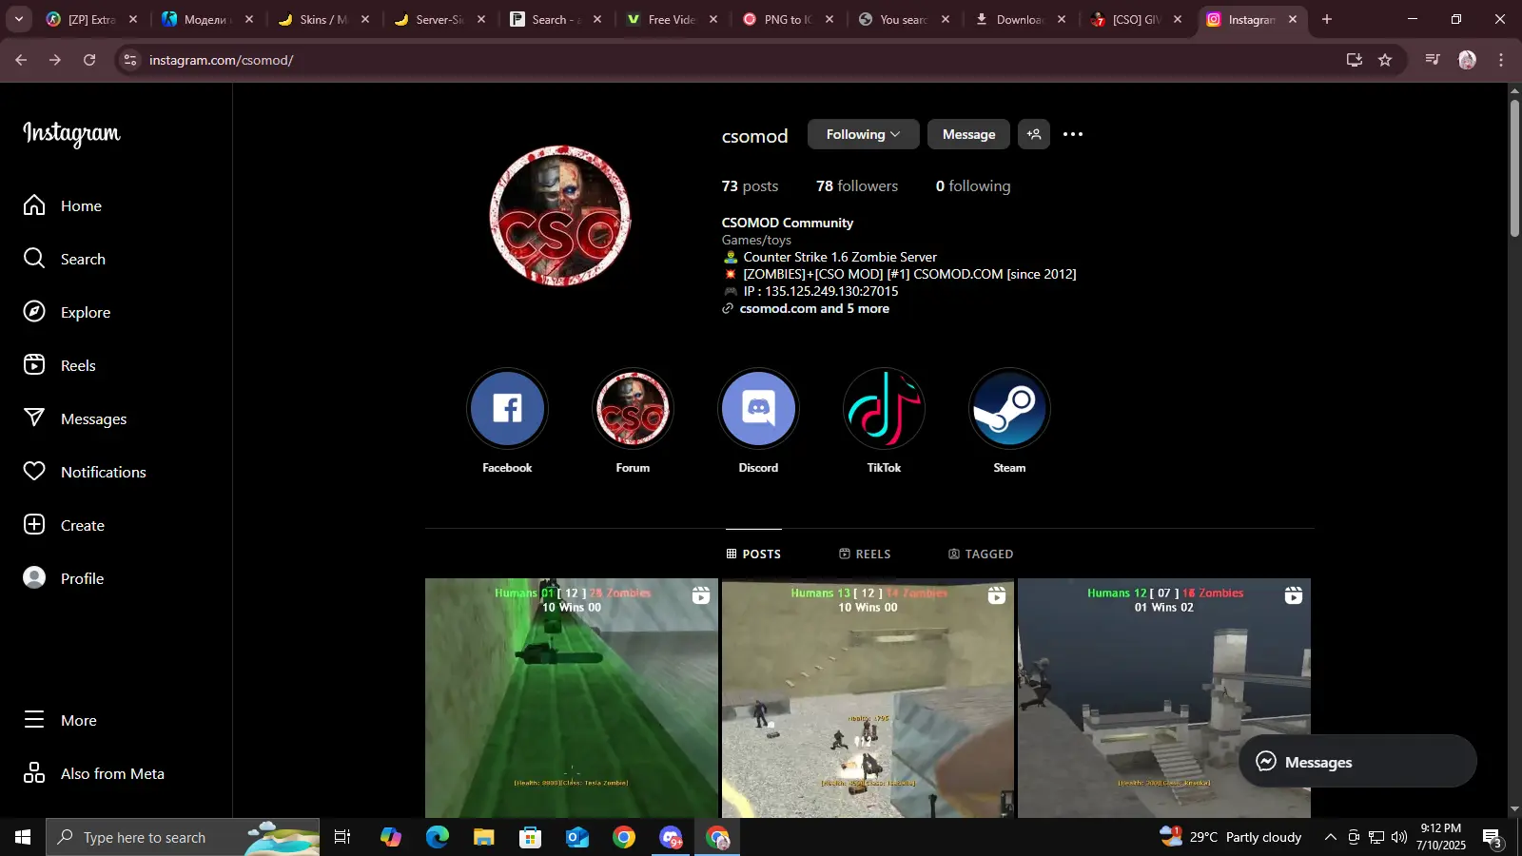Open the tab search dropdown arrow
This screenshot has width=1522, height=856.
tap(19, 19)
